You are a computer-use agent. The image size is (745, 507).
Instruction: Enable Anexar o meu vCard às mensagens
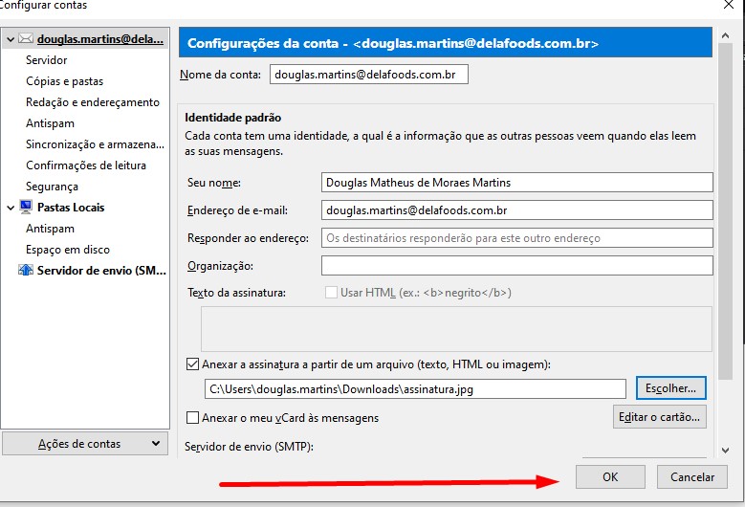tap(193, 418)
